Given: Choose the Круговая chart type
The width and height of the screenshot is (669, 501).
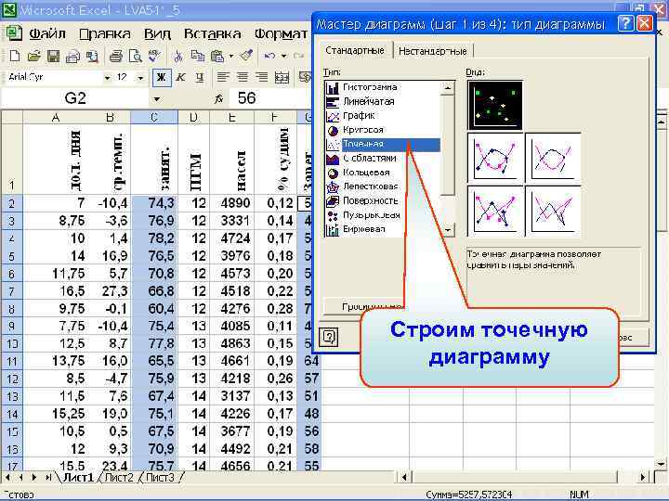Looking at the screenshot, I should point(363,130).
